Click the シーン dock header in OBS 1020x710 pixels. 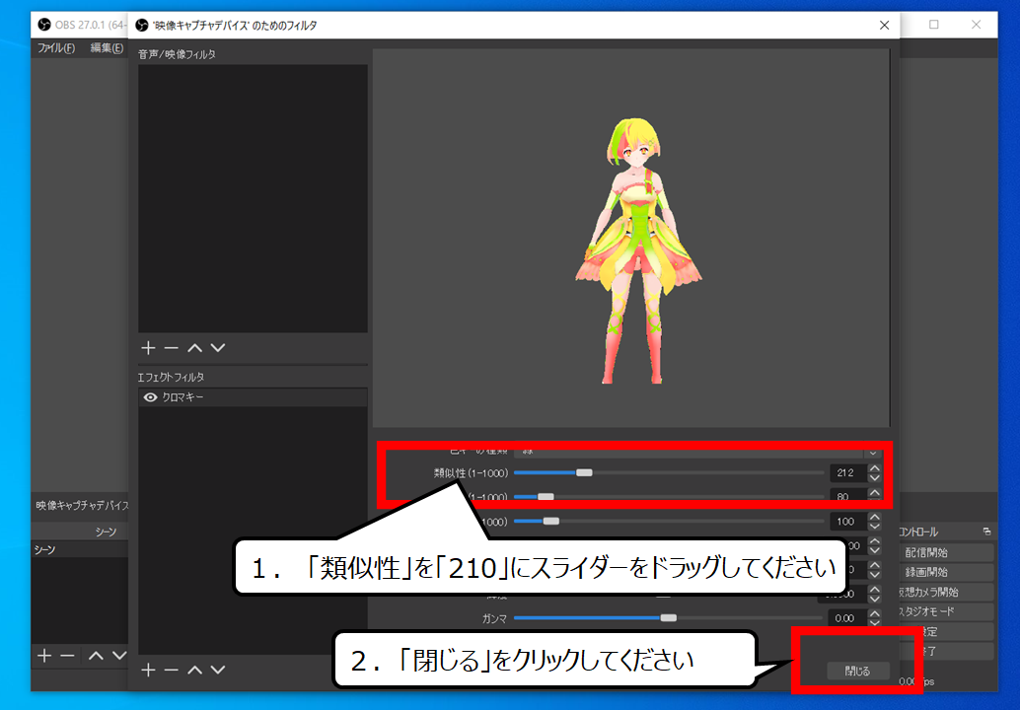106,532
